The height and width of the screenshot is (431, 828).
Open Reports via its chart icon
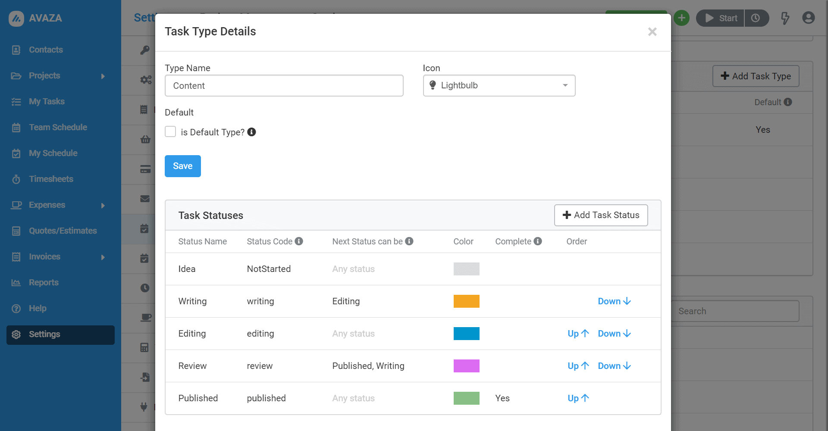pos(16,282)
